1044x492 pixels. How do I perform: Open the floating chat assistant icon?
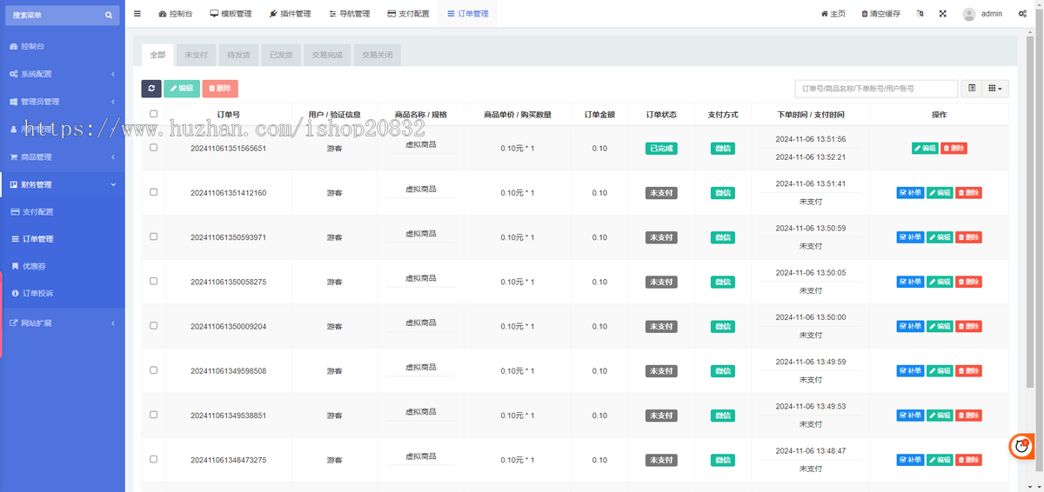(x=1022, y=446)
